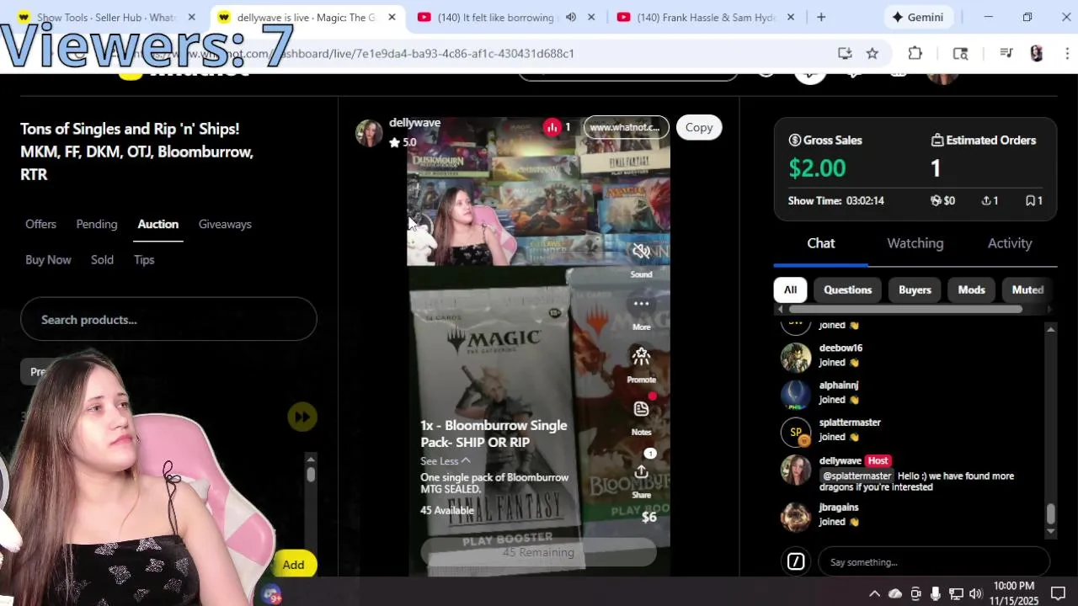The height and width of the screenshot is (606, 1078).
Task: Open dellywave's host avatar on the stream
Action: point(369,133)
